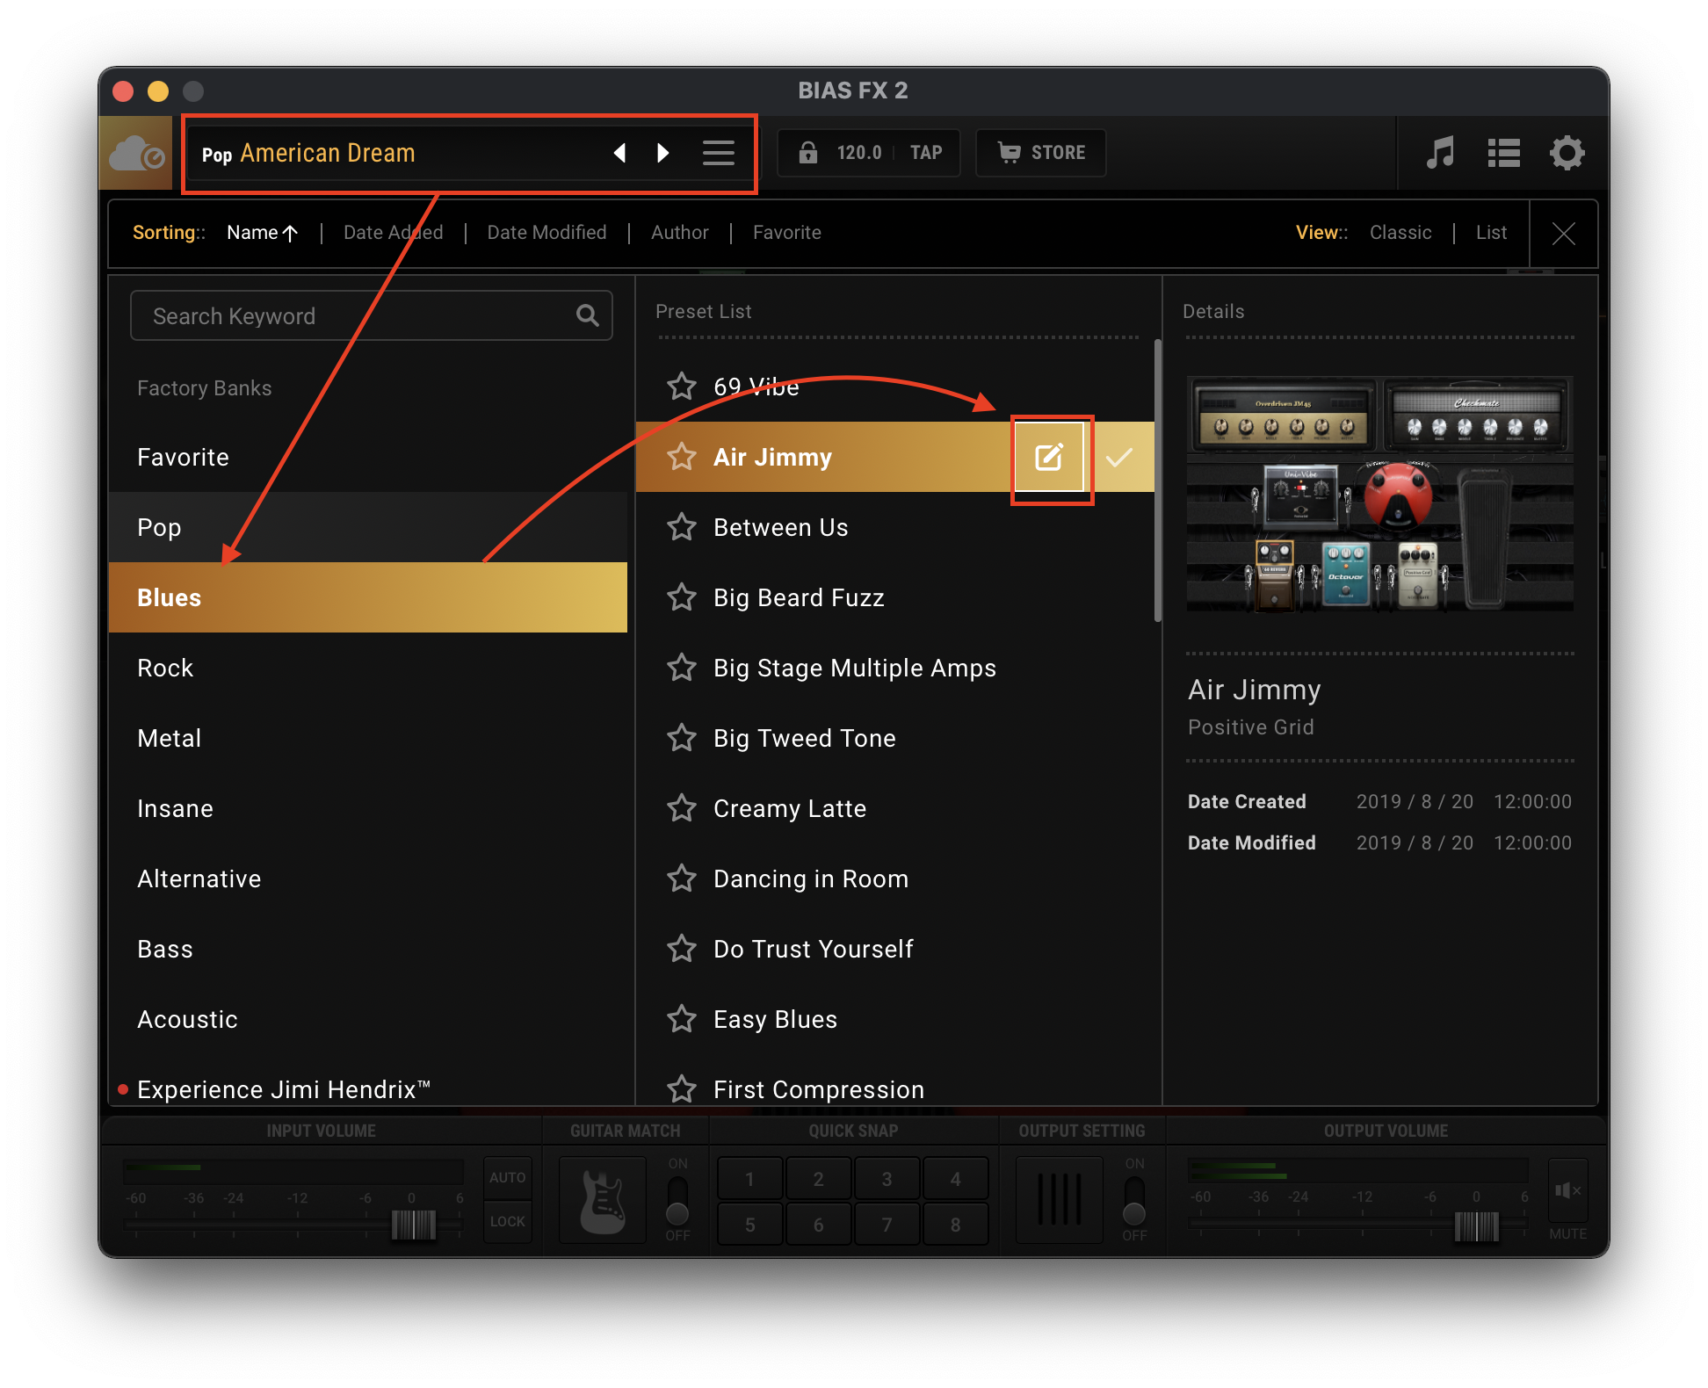The width and height of the screenshot is (1708, 1388).
Task: Load the Big Beard Fuzz preset
Action: pyautogui.click(x=894, y=597)
